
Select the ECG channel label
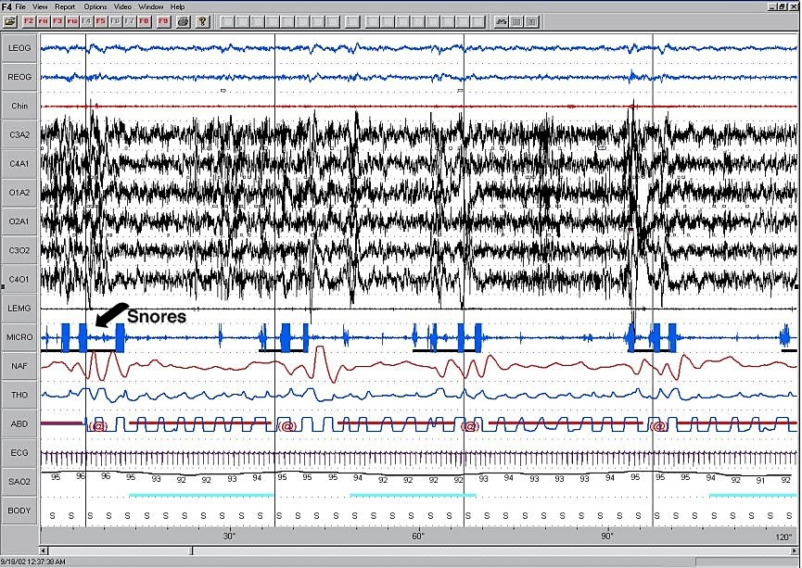19,453
